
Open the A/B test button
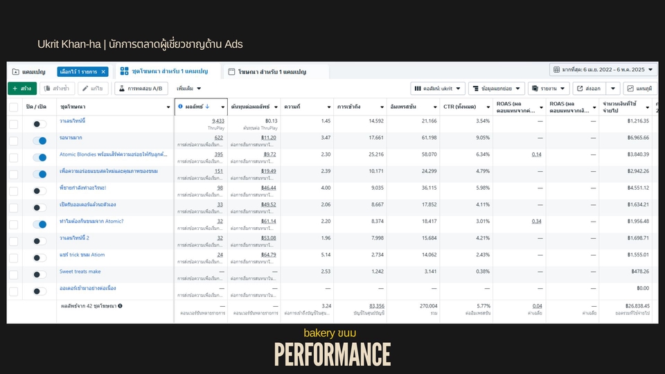tap(141, 88)
